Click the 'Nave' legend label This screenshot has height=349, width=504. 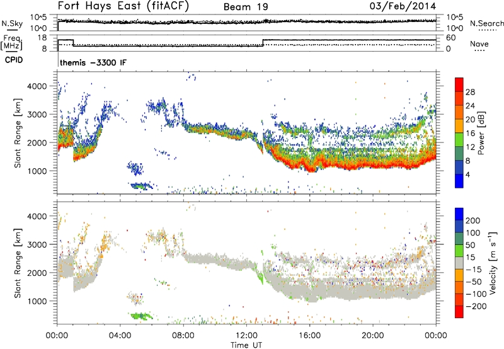coord(479,43)
